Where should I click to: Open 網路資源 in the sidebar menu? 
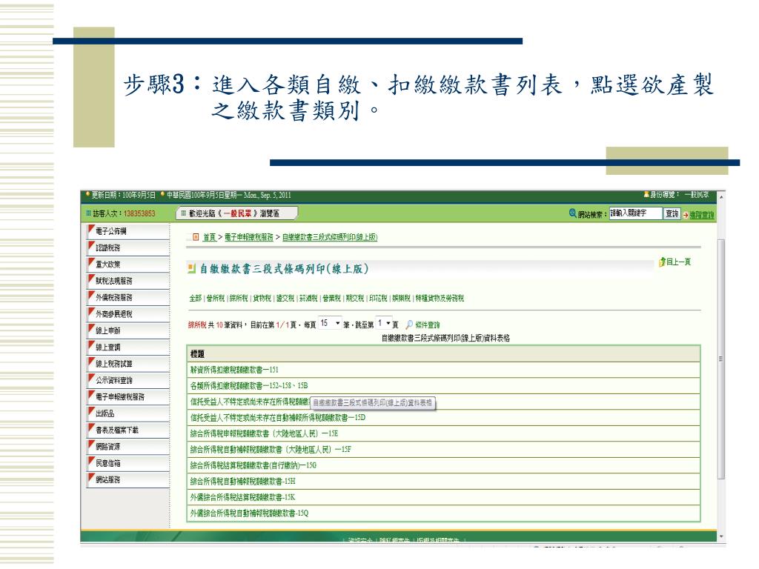coord(128,447)
